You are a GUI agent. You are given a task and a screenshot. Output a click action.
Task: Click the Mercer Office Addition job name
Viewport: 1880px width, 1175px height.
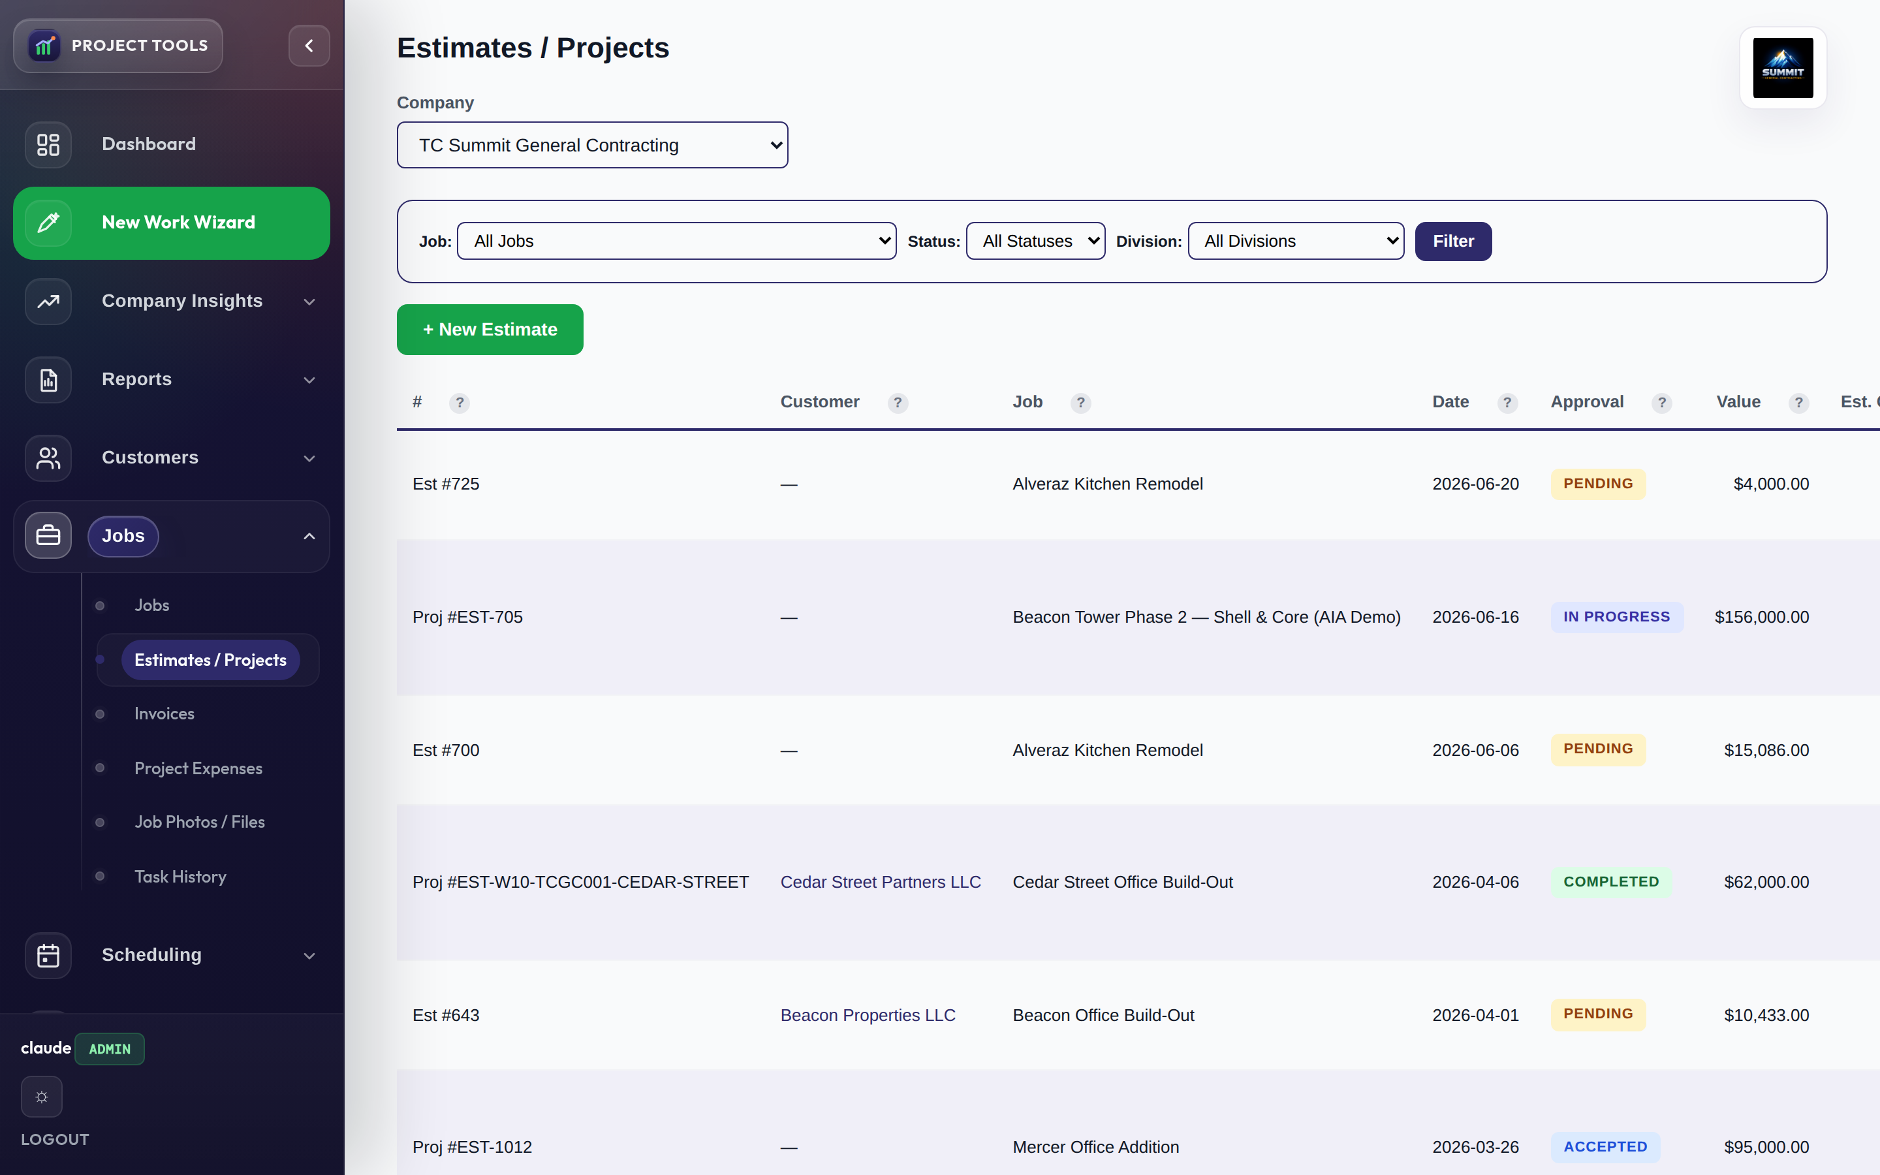click(1095, 1147)
